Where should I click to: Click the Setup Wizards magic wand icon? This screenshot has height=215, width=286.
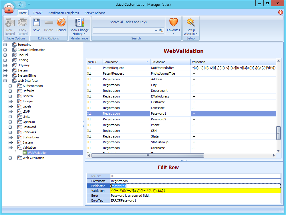pos(190,22)
